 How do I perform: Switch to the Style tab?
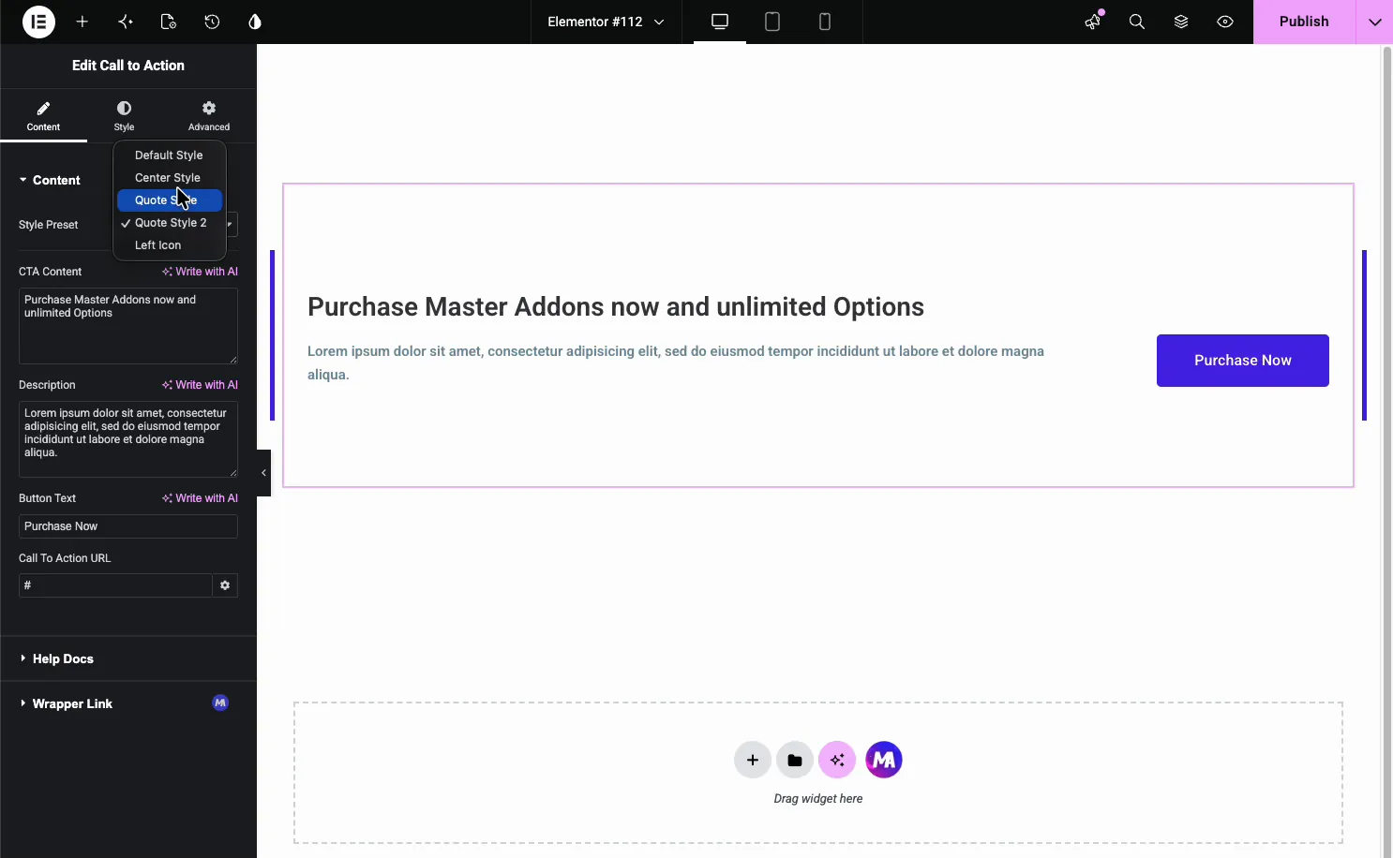point(124,116)
